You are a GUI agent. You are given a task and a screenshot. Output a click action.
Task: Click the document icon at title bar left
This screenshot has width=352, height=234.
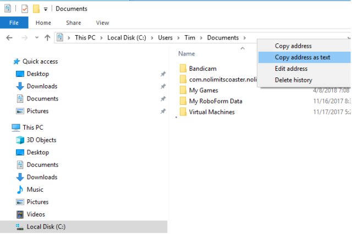click(8, 9)
